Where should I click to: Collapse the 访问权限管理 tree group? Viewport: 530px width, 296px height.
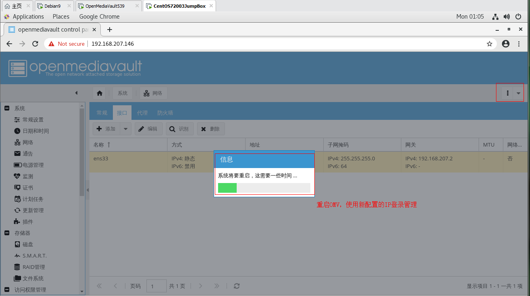(x=6, y=290)
